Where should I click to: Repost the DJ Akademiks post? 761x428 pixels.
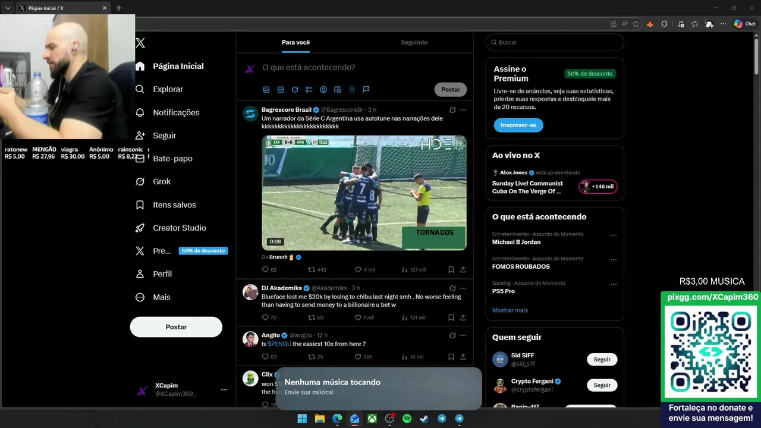point(315,318)
